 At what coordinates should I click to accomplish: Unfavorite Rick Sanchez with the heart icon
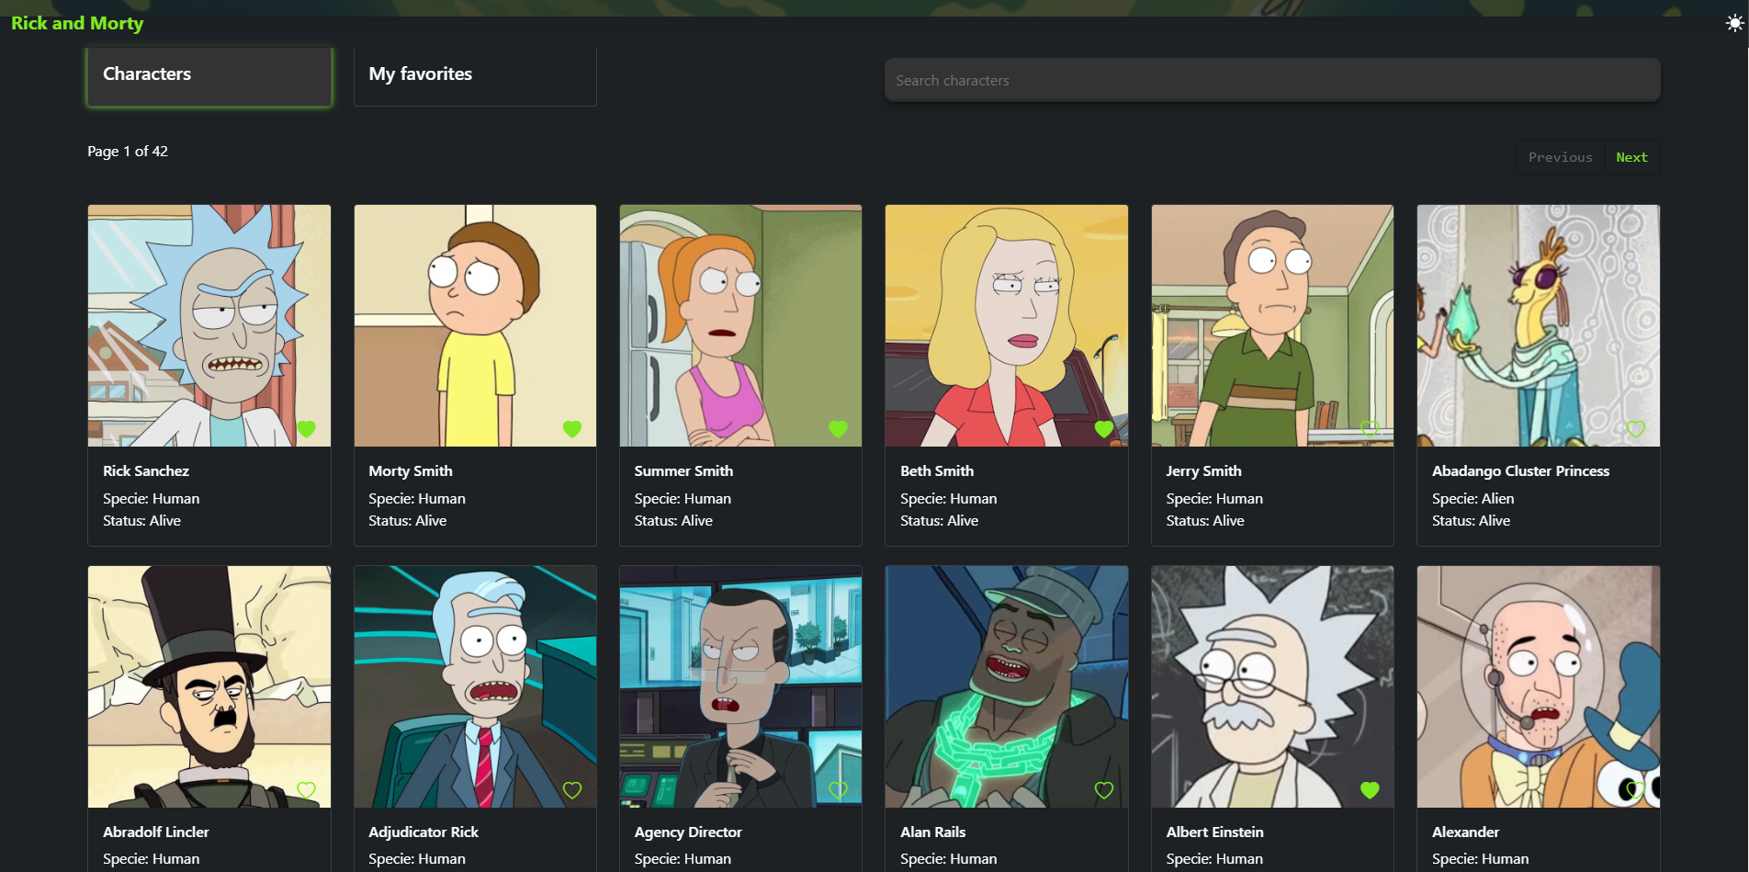click(307, 428)
